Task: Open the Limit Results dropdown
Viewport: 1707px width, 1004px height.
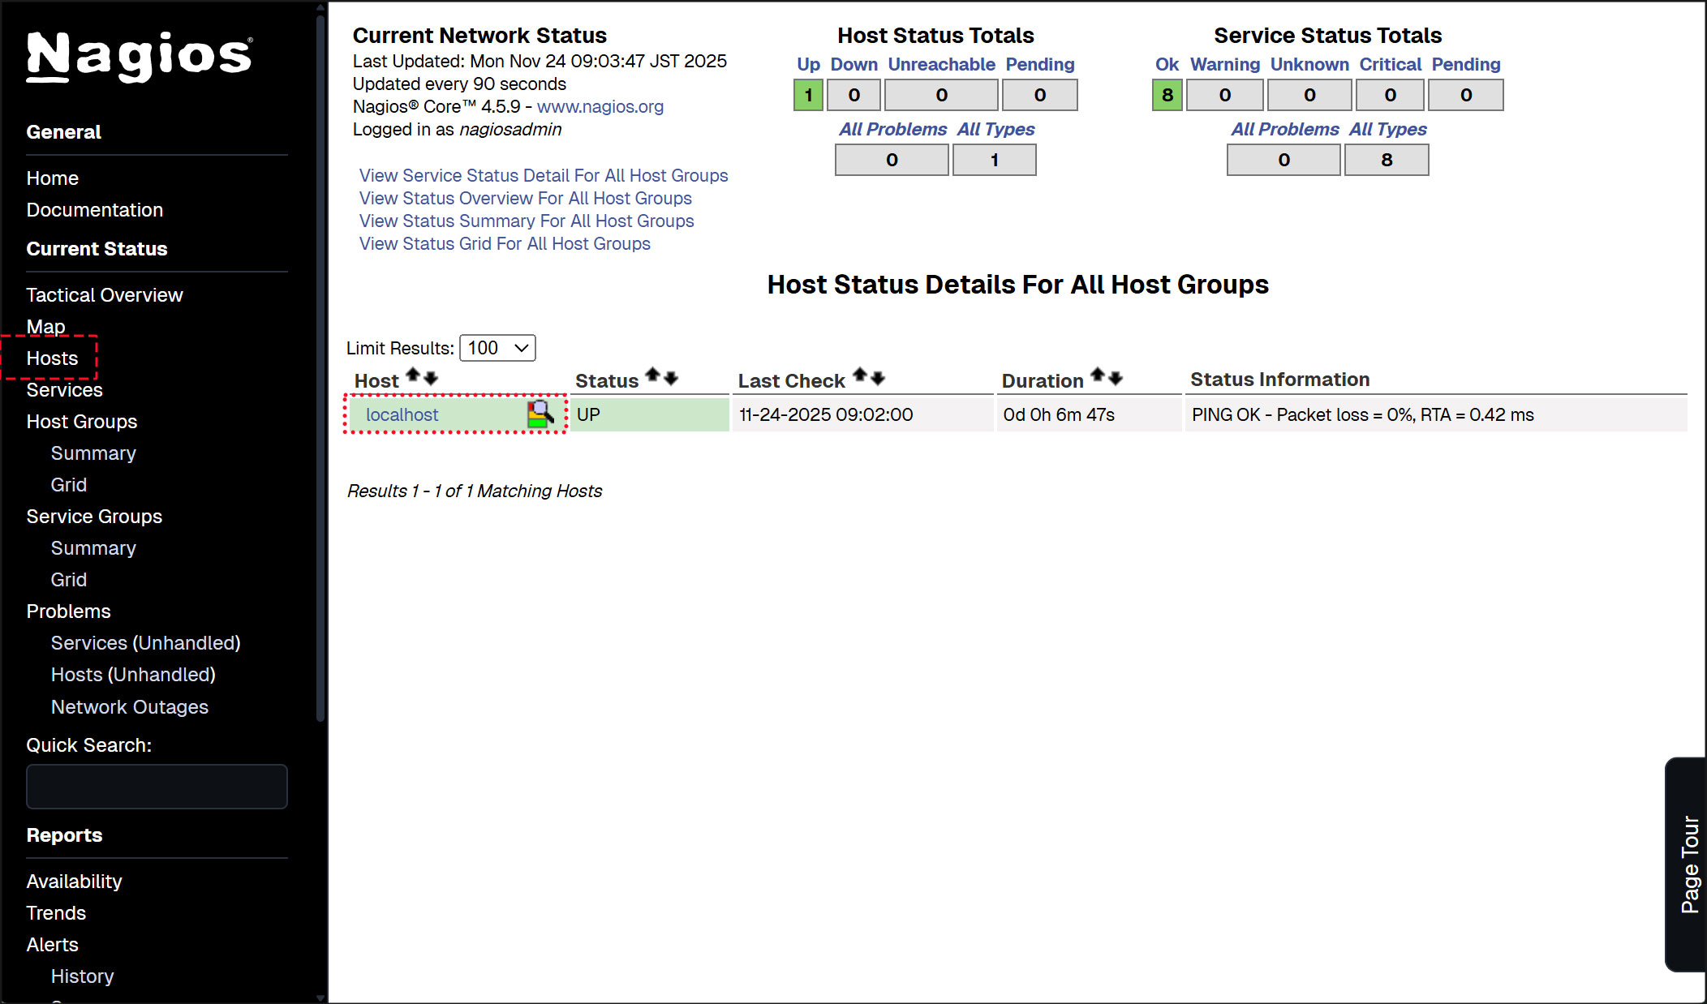Action: click(x=497, y=348)
